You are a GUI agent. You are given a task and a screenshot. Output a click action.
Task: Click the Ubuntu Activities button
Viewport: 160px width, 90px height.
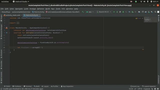(5, 1)
